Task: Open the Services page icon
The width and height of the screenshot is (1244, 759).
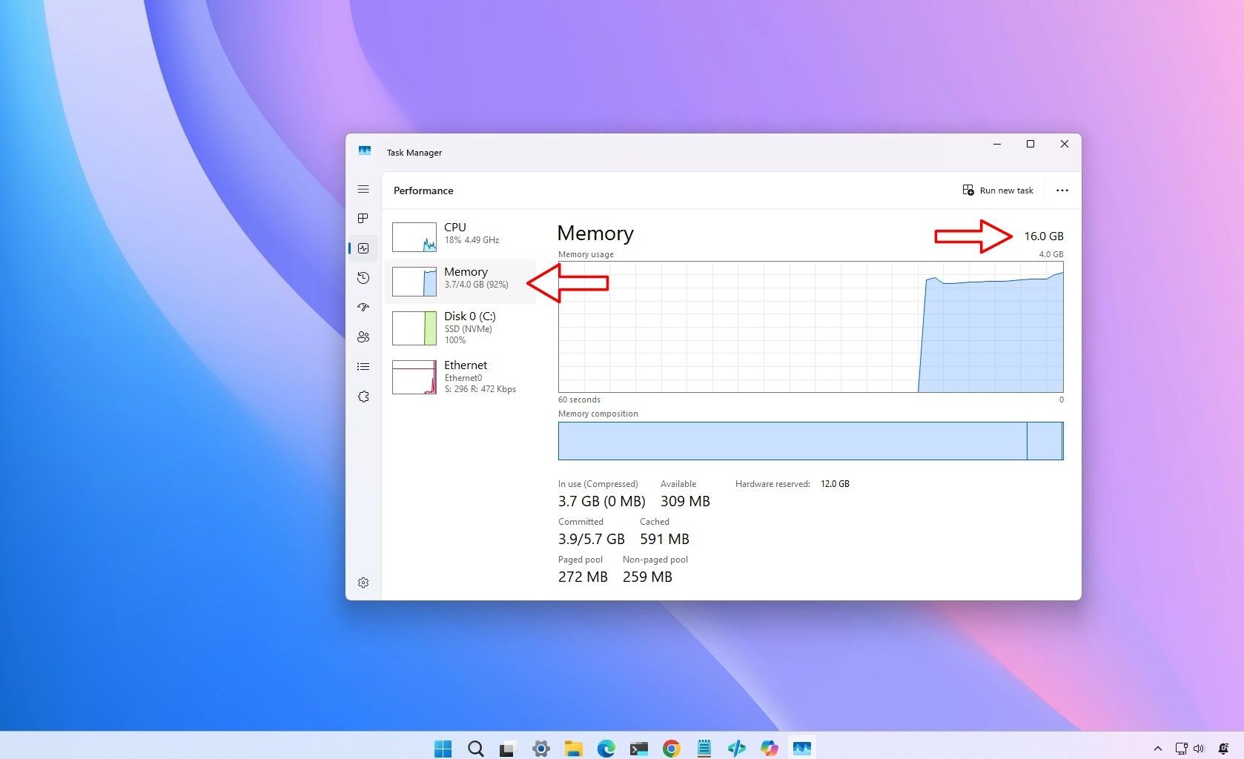Action: click(x=363, y=397)
